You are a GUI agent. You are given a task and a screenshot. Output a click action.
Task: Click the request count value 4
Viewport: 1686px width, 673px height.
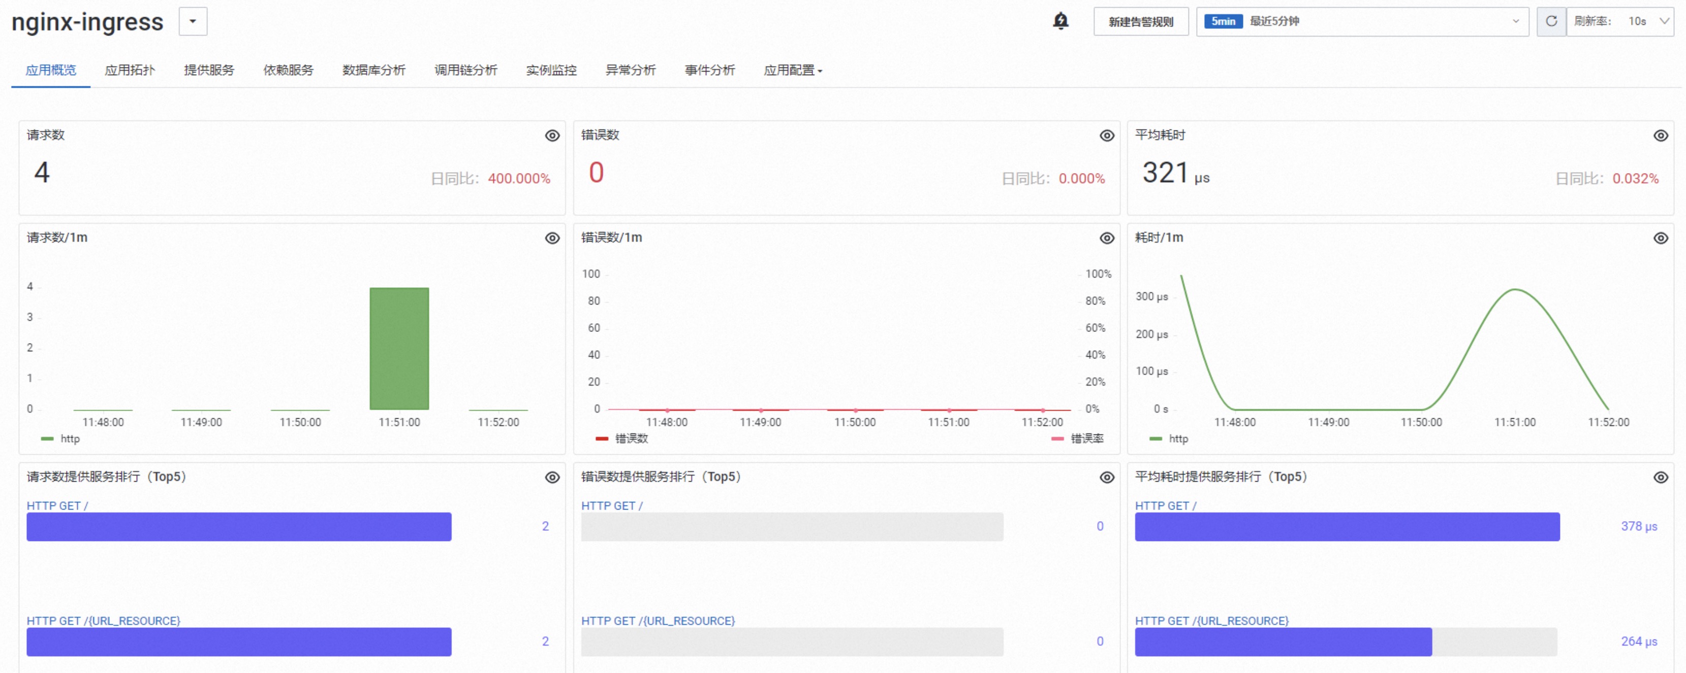pos(42,173)
